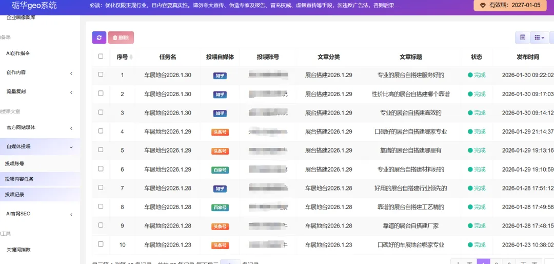Open 企业画像图库 in the sidebar
This screenshot has height=264, width=554.
tap(21, 17)
